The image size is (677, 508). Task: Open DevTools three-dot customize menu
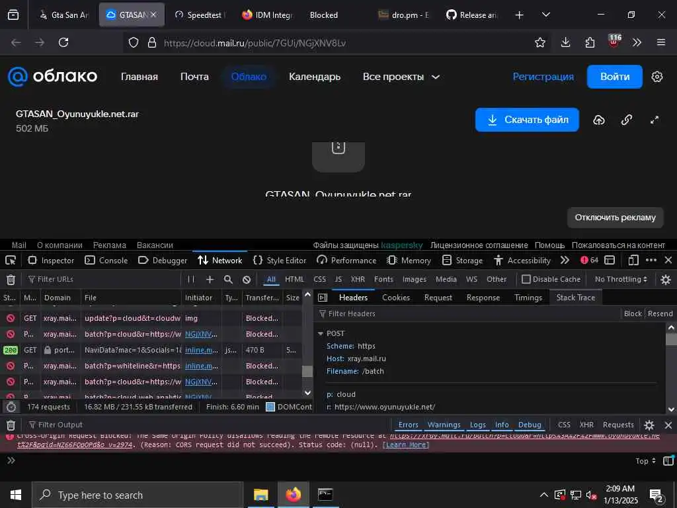(x=651, y=260)
